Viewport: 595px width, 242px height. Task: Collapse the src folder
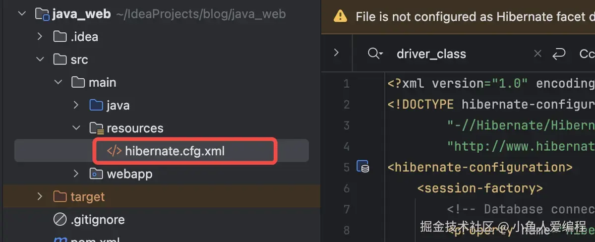[x=40, y=60]
